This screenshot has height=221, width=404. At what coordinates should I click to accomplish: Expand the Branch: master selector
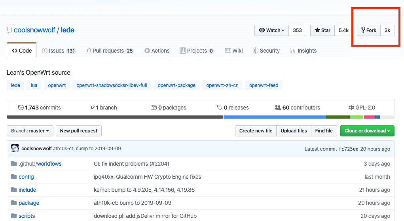point(30,131)
